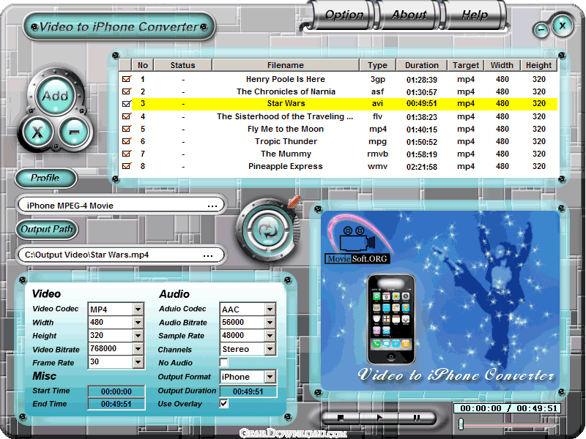This screenshot has height=439, width=586.
Task: Click the End Time field
Action: coord(116,404)
